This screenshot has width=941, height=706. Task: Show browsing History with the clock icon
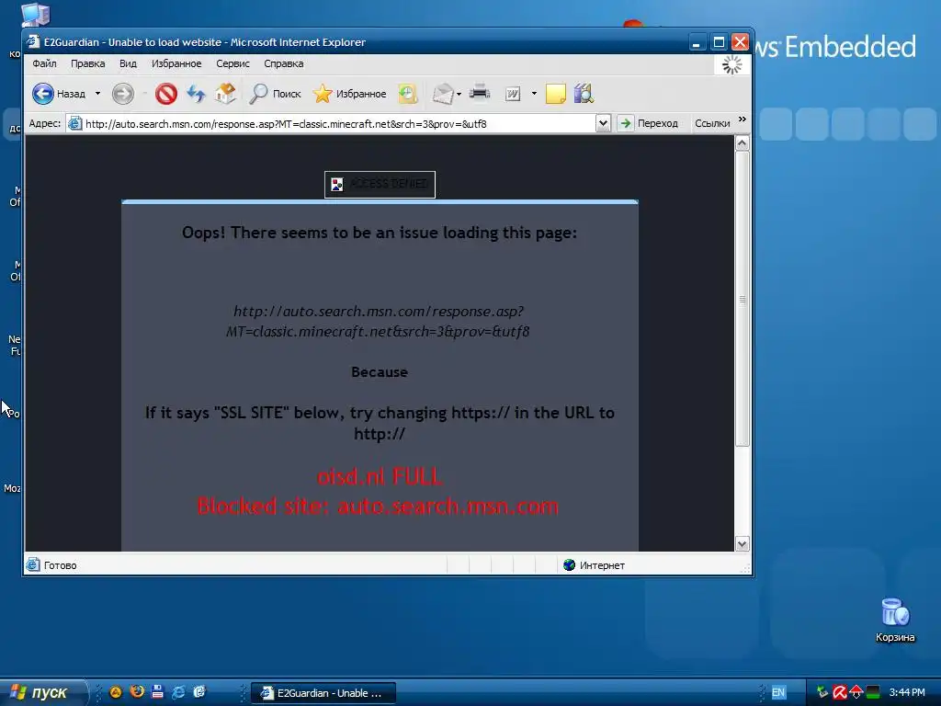point(408,94)
